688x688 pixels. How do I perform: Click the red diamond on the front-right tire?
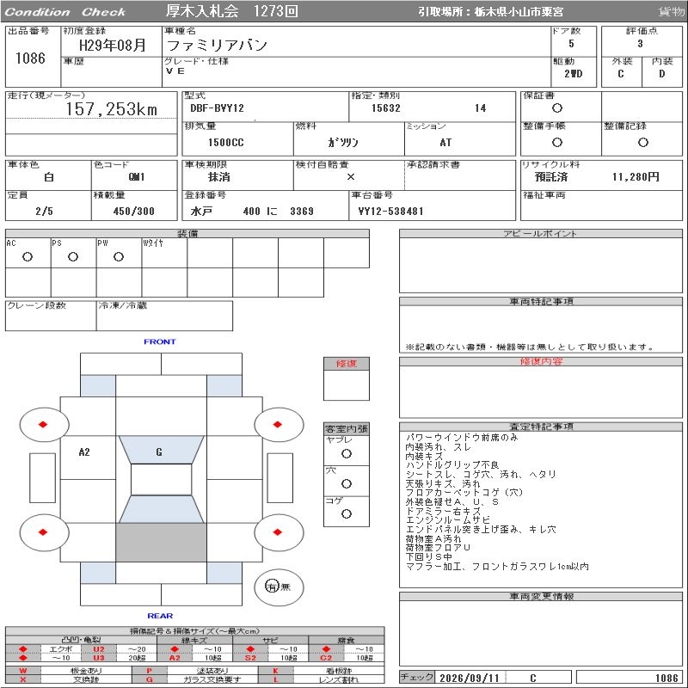click(x=277, y=424)
